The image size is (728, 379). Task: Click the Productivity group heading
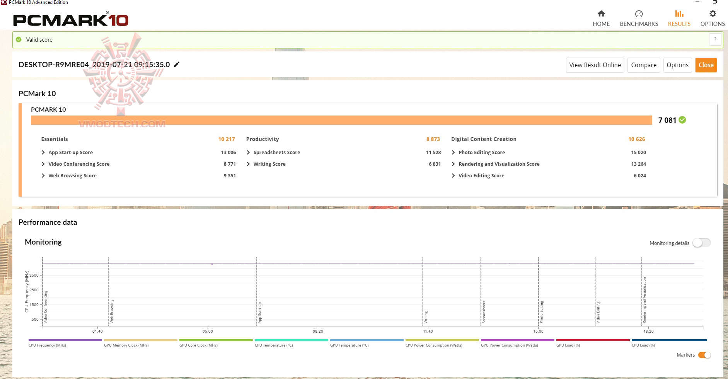(263, 139)
